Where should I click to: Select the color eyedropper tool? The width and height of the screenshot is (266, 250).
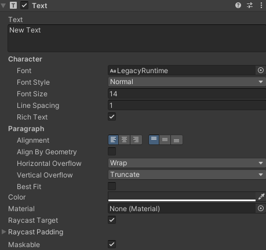coord(261,197)
